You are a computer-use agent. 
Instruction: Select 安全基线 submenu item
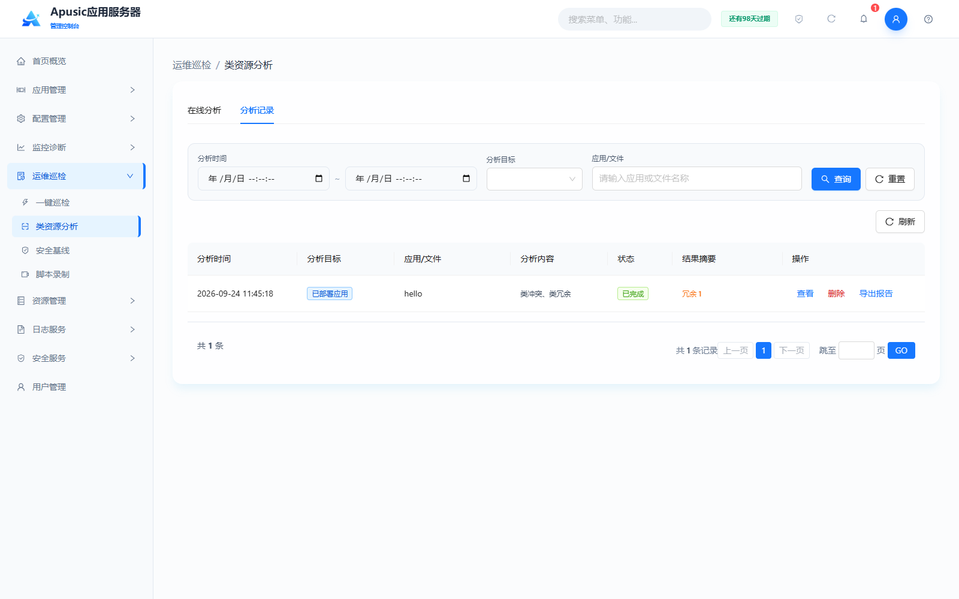click(x=76, y=250)
